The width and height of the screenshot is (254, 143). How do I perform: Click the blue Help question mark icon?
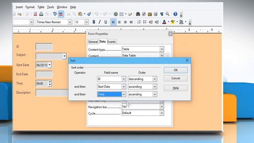pyautogui.click(x=175, y=14)
